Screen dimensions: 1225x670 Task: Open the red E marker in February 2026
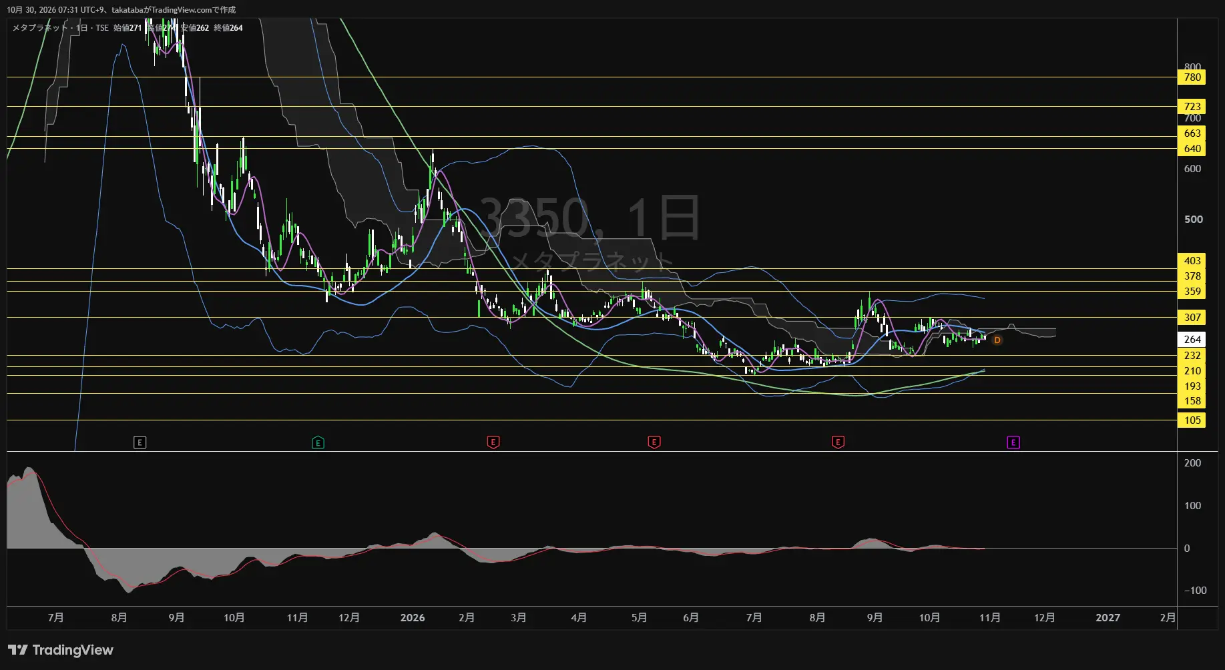pyautogui.click(x=493, y=442)
